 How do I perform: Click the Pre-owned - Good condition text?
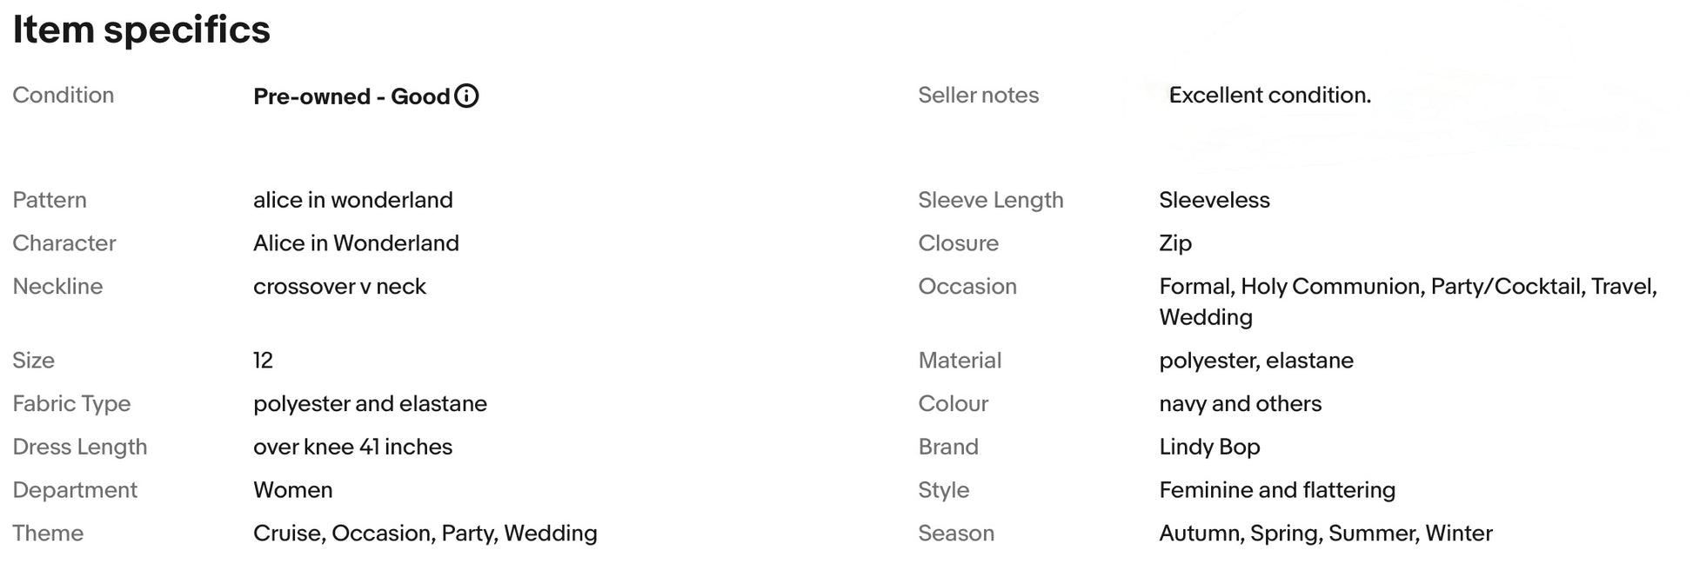(351, 96)
